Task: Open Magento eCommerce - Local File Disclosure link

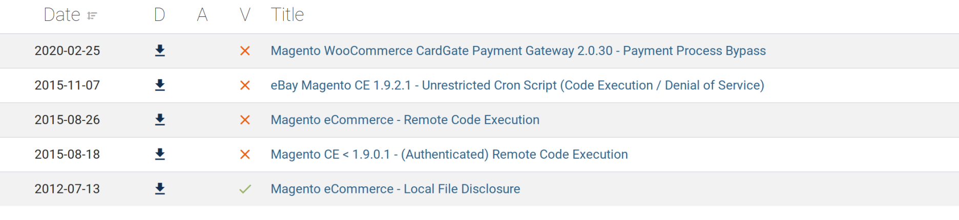Action: click(395, 189)
